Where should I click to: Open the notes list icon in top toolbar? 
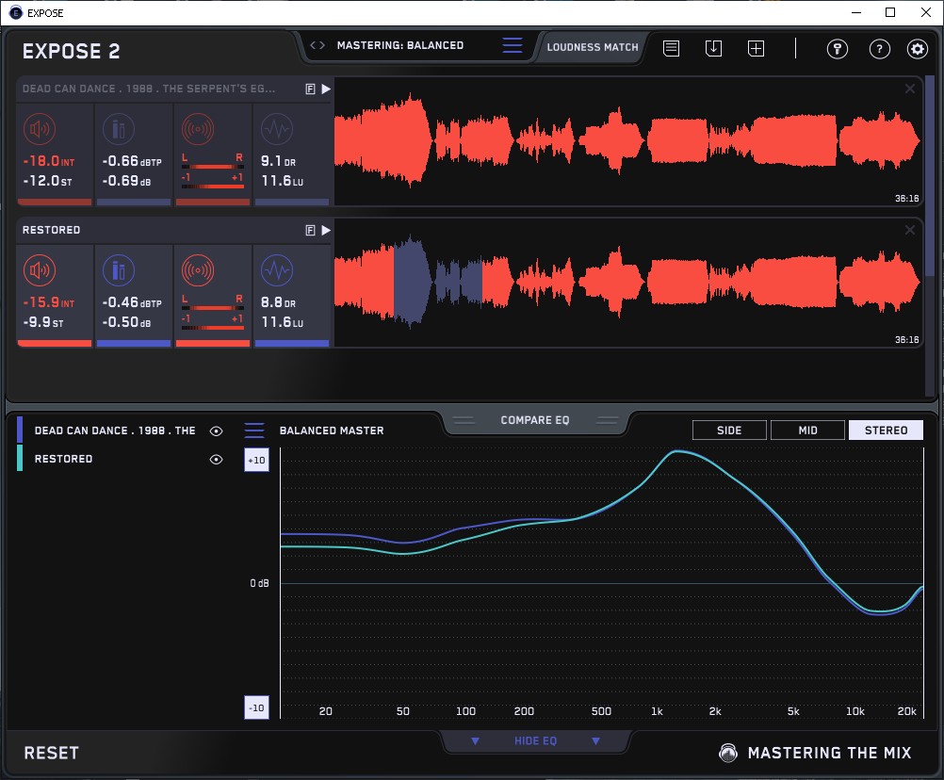pos(672,48)
